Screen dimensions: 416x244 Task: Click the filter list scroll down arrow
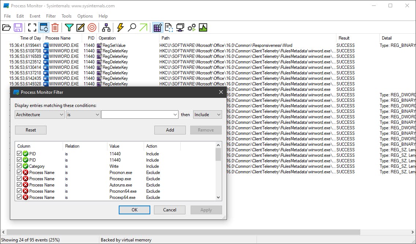click(x=218, y=197)
